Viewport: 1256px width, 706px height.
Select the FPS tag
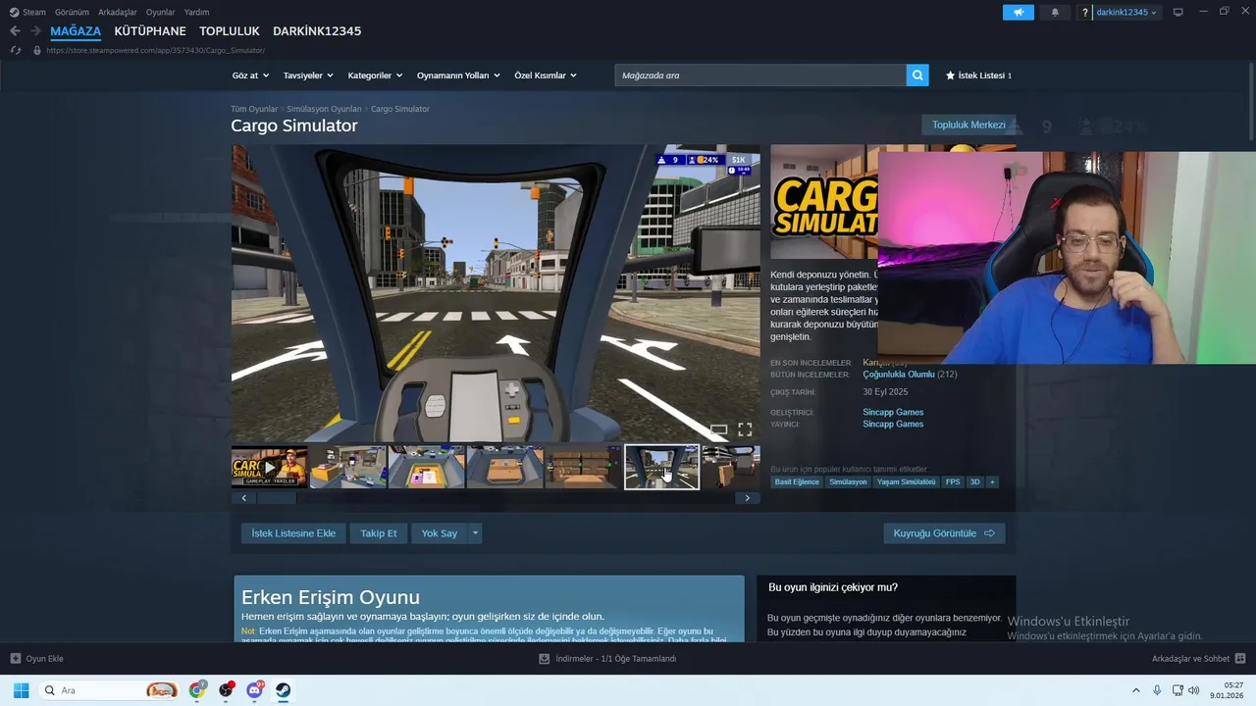pos(953,482)
